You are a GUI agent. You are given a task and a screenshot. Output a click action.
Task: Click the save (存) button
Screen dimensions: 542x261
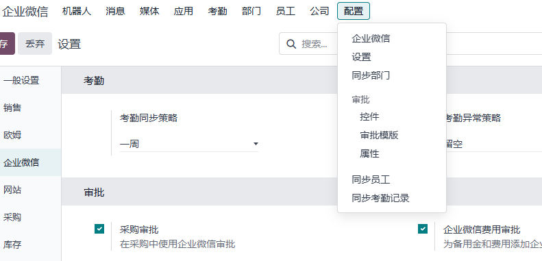pos(6,44)
